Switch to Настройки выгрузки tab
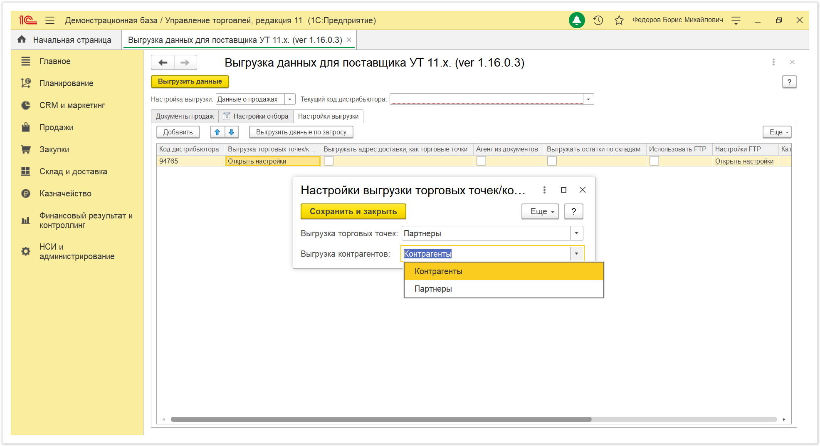Image resolution: width=820 pixels, height=446 pixels. coord(328,116)
